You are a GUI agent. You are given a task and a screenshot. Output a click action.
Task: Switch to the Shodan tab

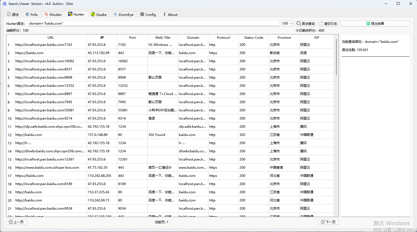(x=53, y=14)
